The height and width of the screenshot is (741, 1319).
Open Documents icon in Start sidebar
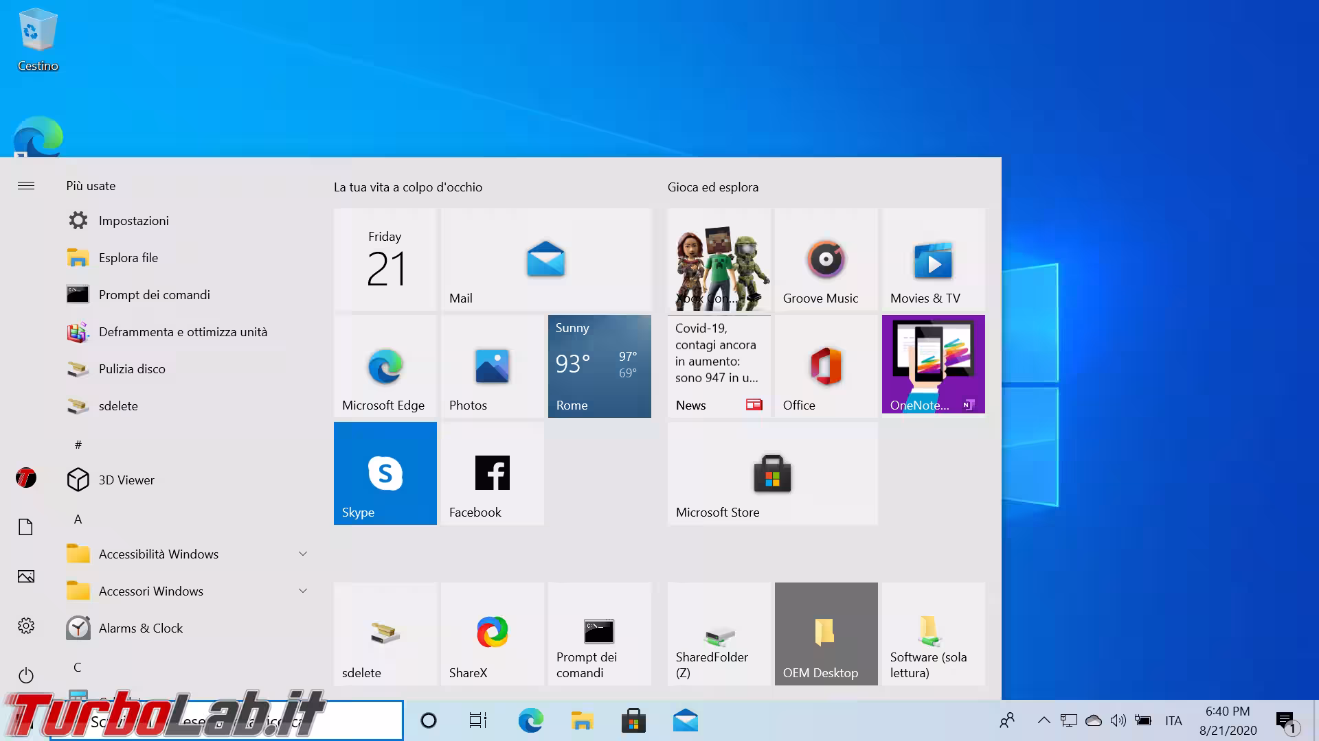click(x=26, y=527)
